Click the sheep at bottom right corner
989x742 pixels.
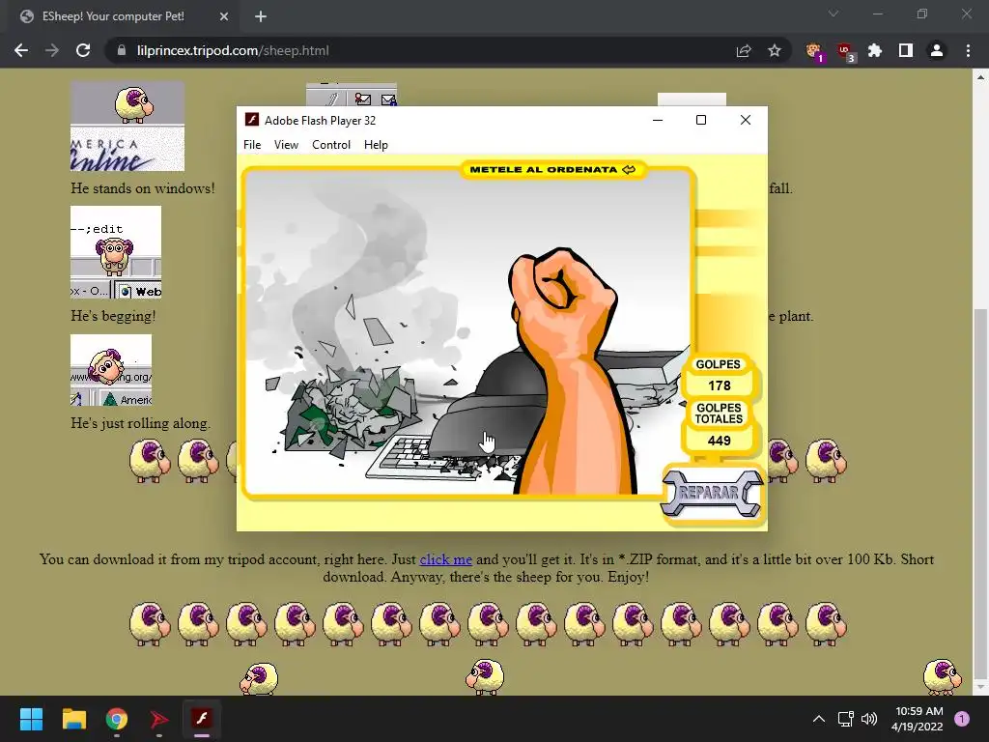[x=942, y=676]
